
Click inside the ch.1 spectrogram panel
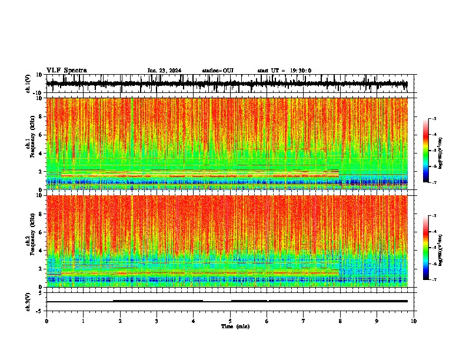[227, 144]
